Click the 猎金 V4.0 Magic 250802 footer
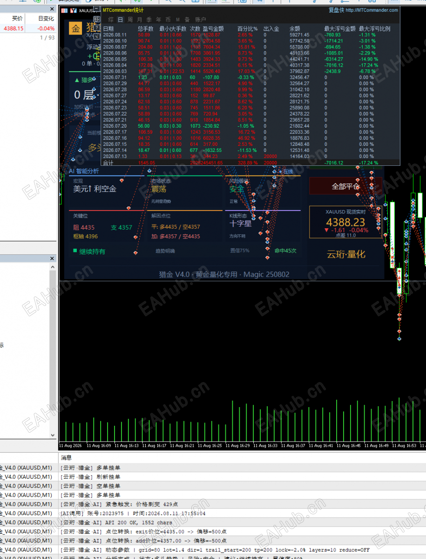 tap(224, 274)
